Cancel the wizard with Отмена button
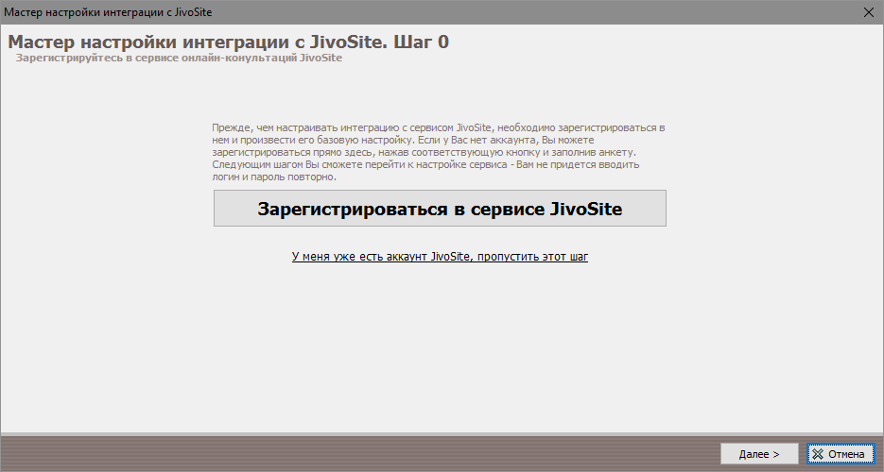 [x=840, y=453]
